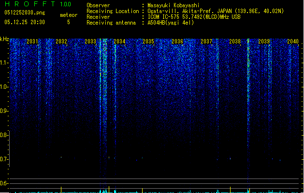This screenshot has width=304, height=193.
Task: Click the antenna value A504HB(yagi 4el)
Action: [x=171, y=23]
